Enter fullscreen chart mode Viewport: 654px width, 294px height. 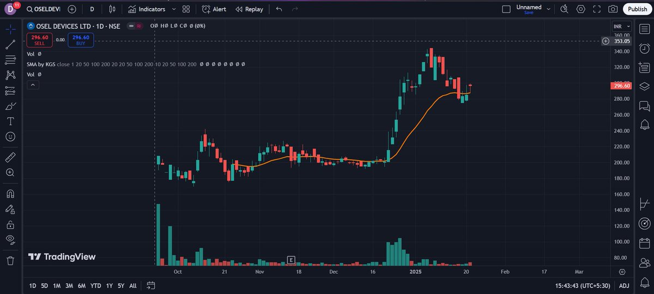(x=597, y=9)
